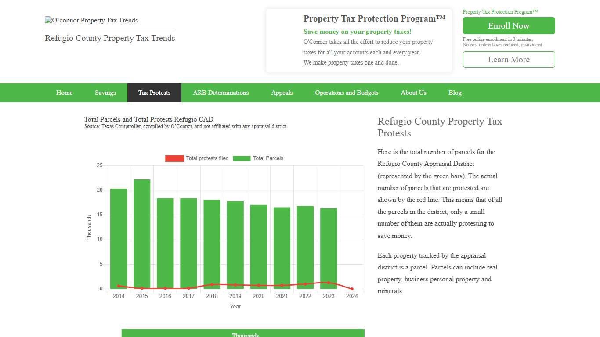Toggle the Total protests filed legend entry

click(207, 158)
